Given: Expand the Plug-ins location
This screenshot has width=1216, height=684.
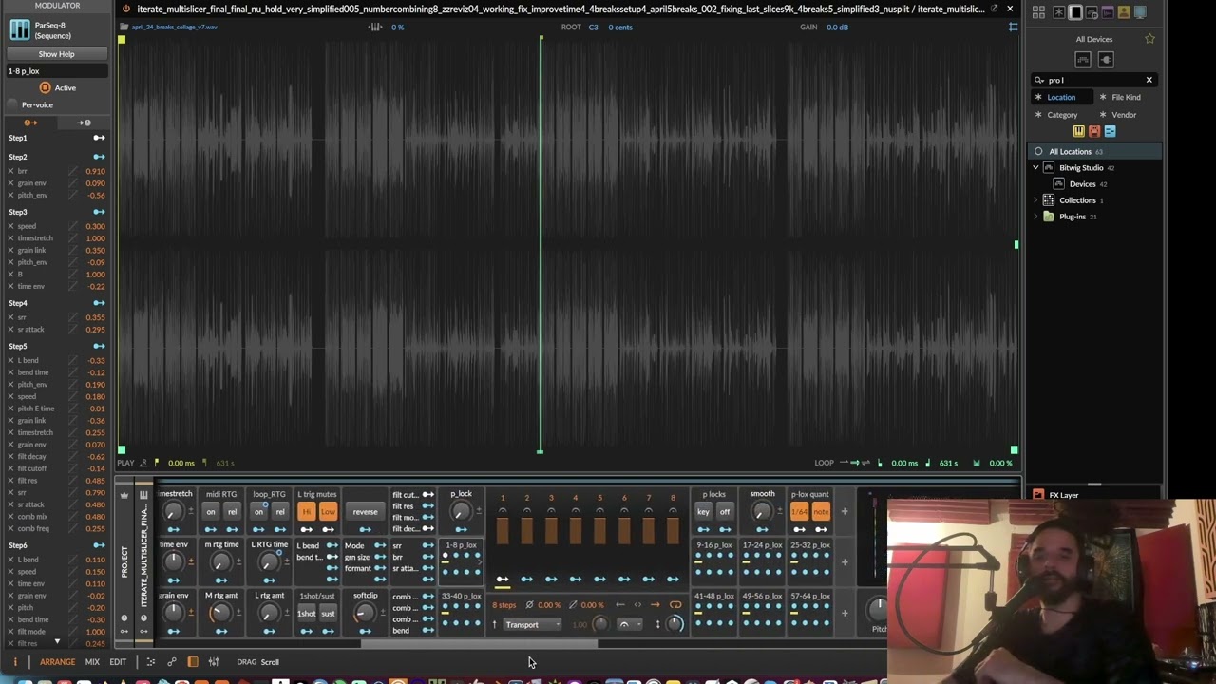Looking at the screenshot, I should pos(1035,217).
